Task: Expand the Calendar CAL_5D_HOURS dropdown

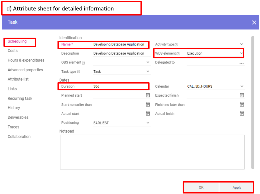Action: point(241,86)
